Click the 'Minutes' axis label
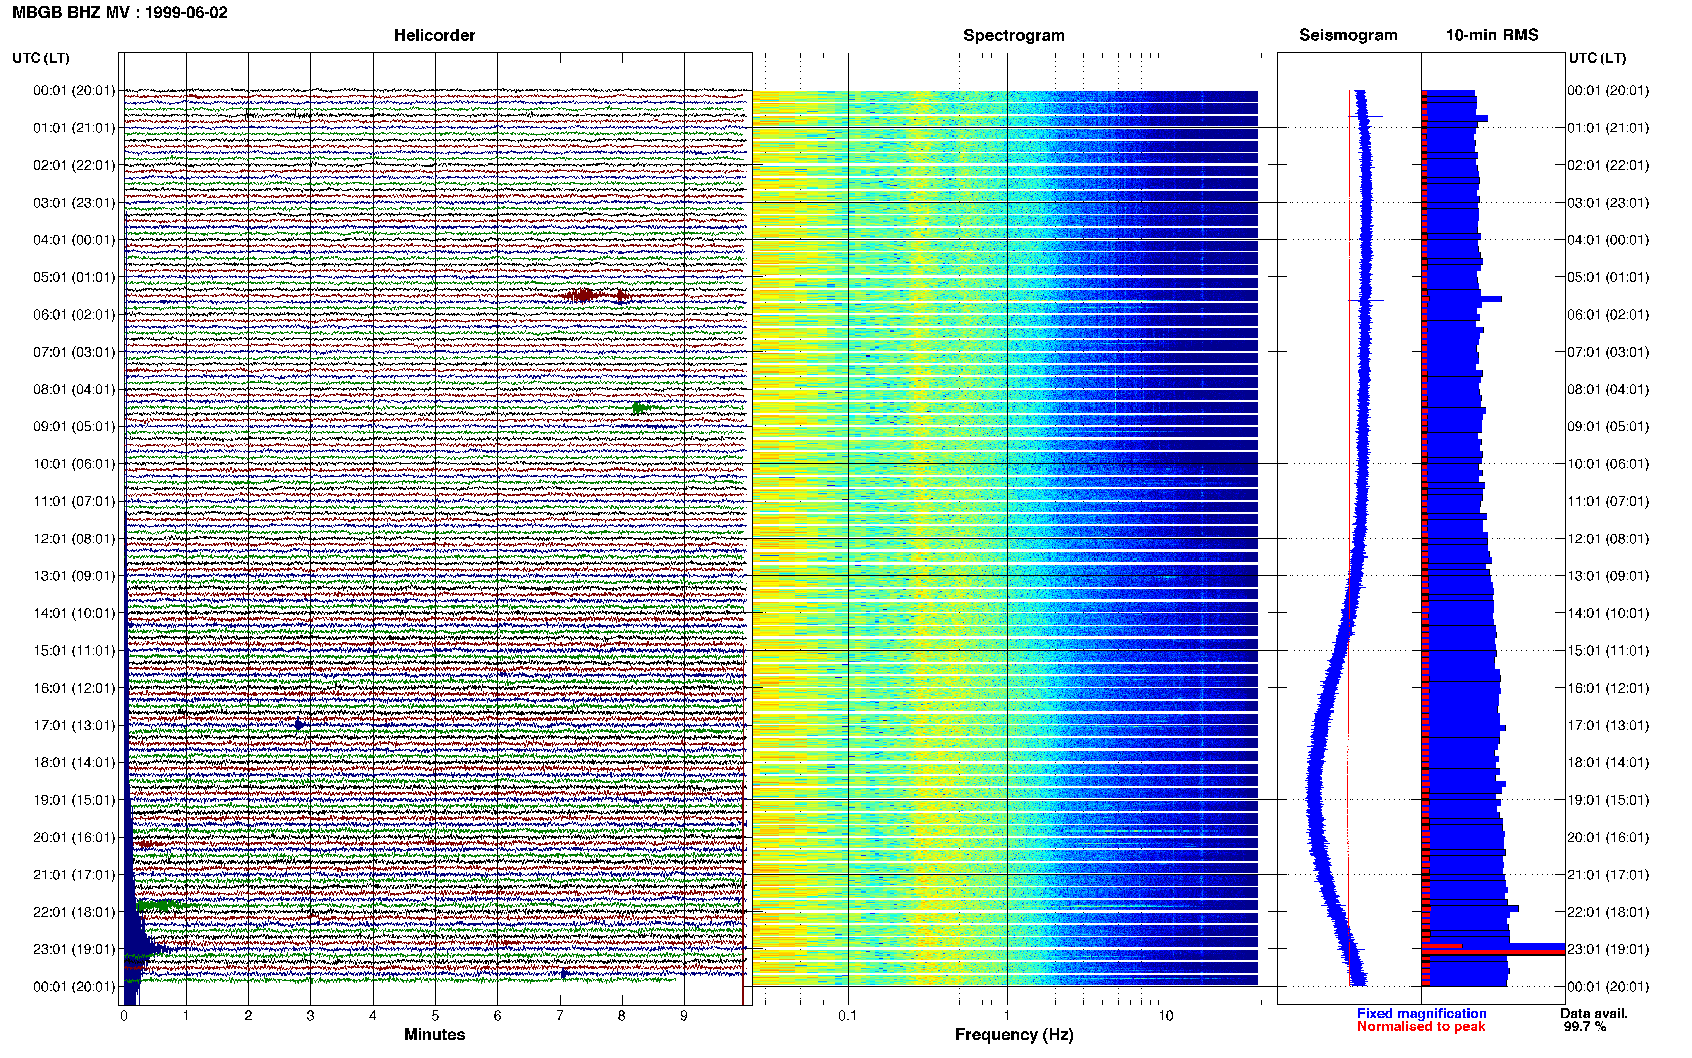Screen dimensions: 1692x1058 tap(435, 1034)
